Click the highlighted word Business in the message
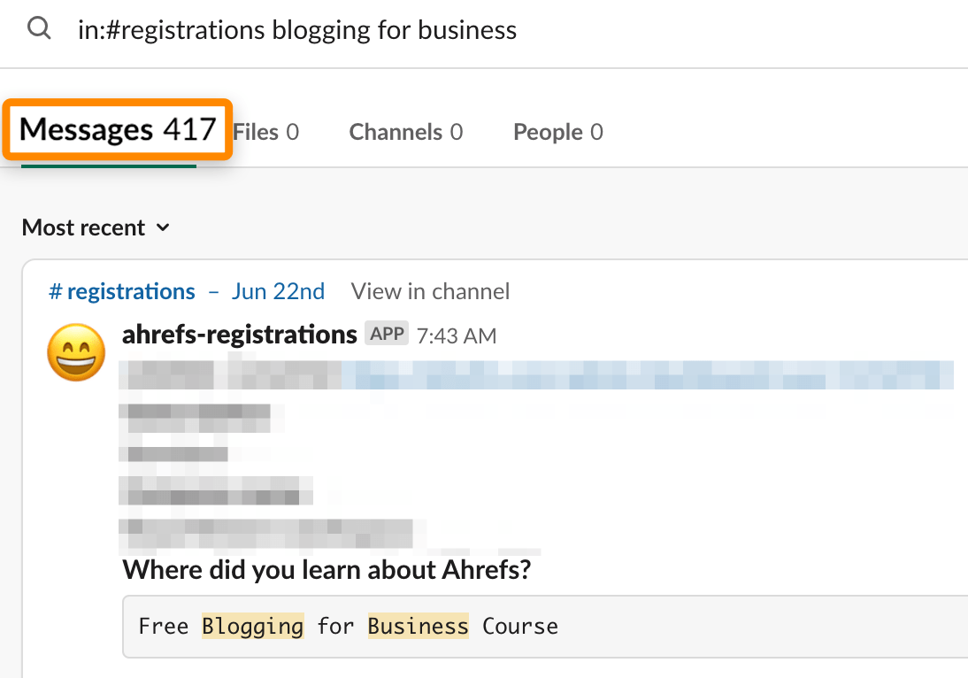This screenshot has height=678, width=968. 418,626
